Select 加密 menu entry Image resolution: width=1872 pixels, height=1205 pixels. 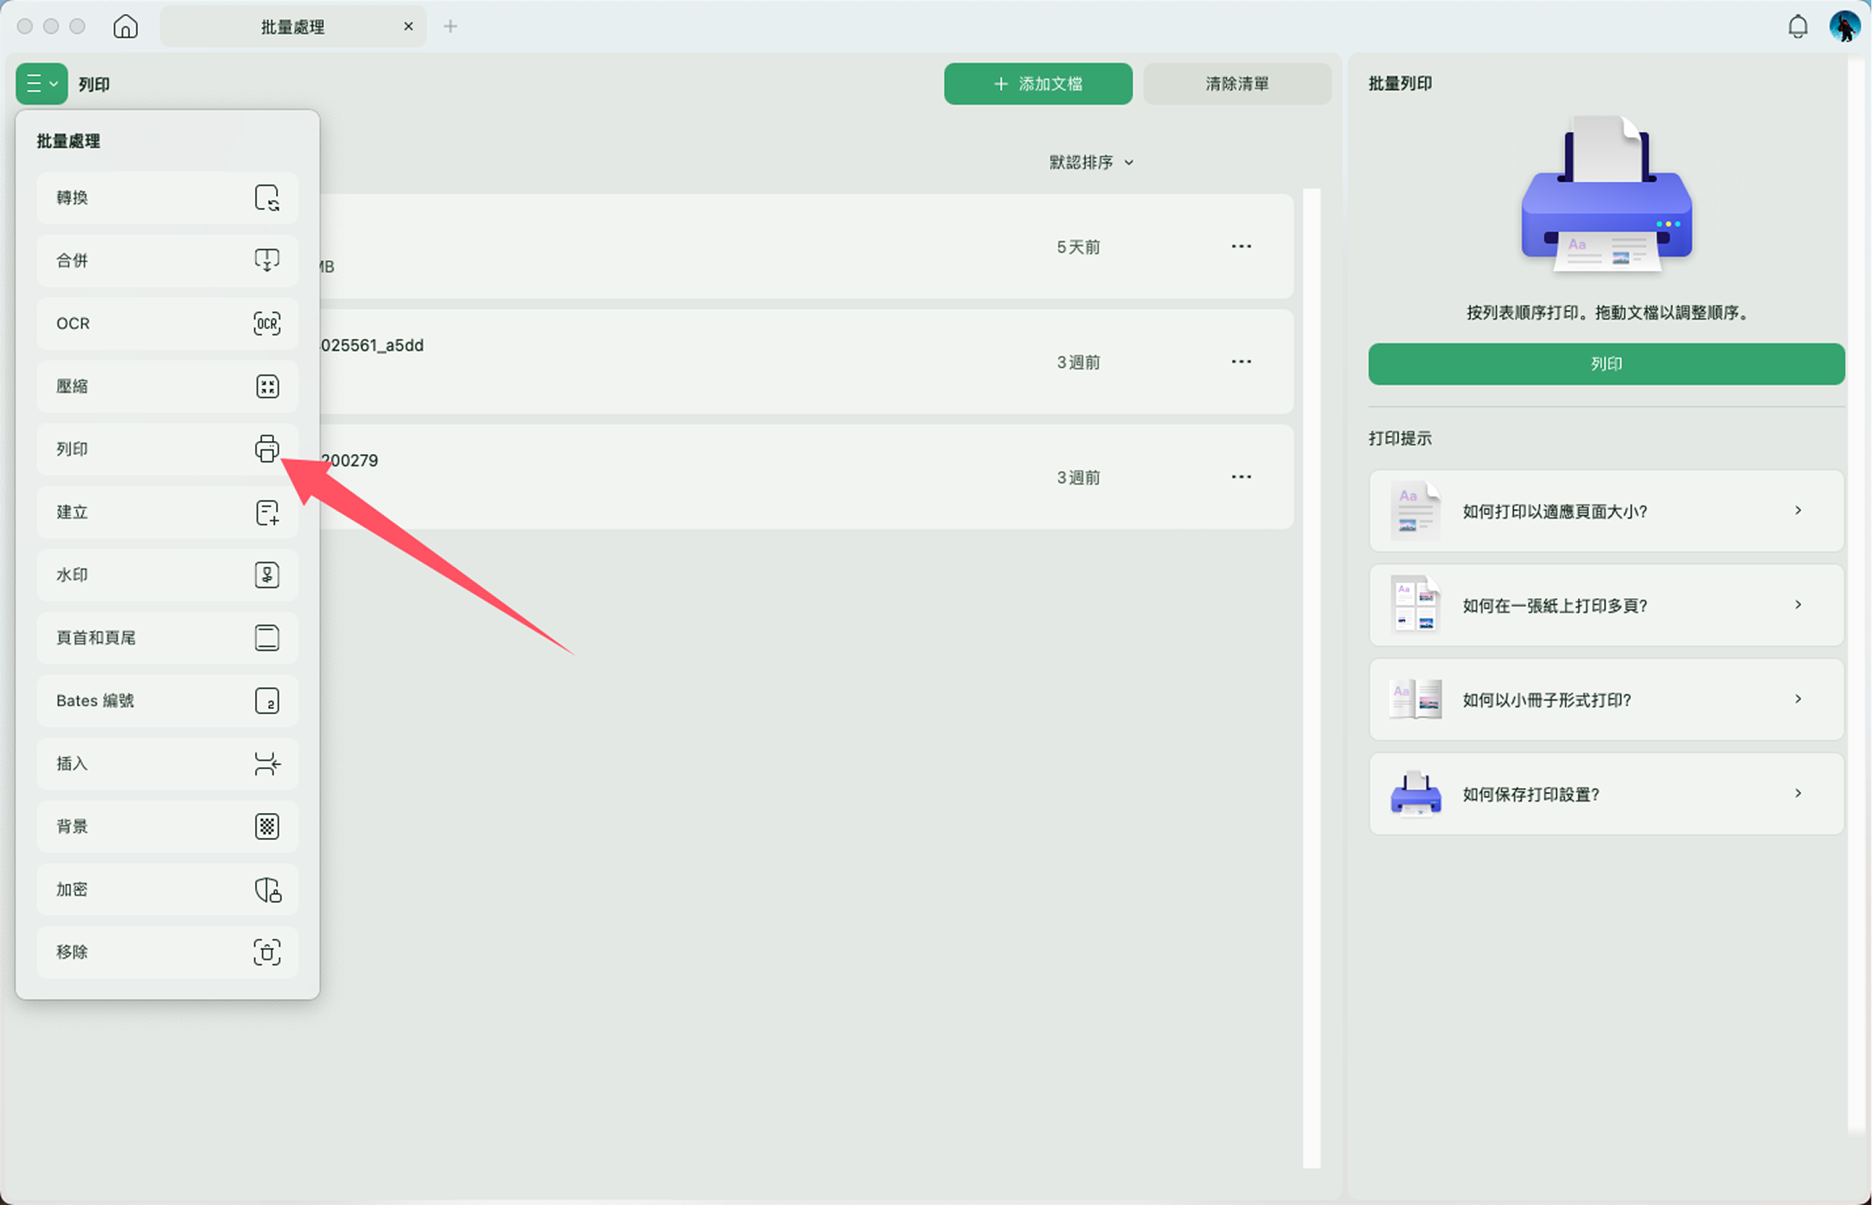click(x=168, y=889)
